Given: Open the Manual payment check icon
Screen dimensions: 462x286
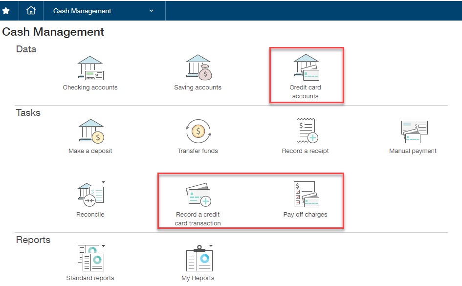Looking at the screenshot, I should 414,131.
